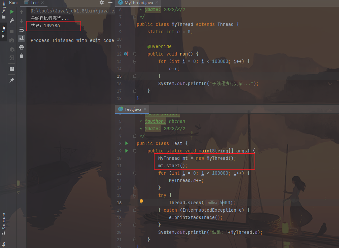339x248 pixels.
Task: Fold the try block in Test.java
Action: (135, 195)
